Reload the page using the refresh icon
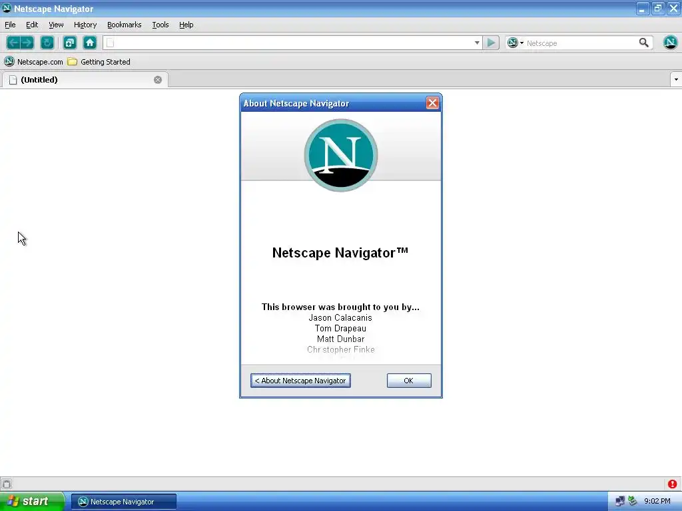Image resolution: width=682 pixels, height=511 pixels. point(47,43)
